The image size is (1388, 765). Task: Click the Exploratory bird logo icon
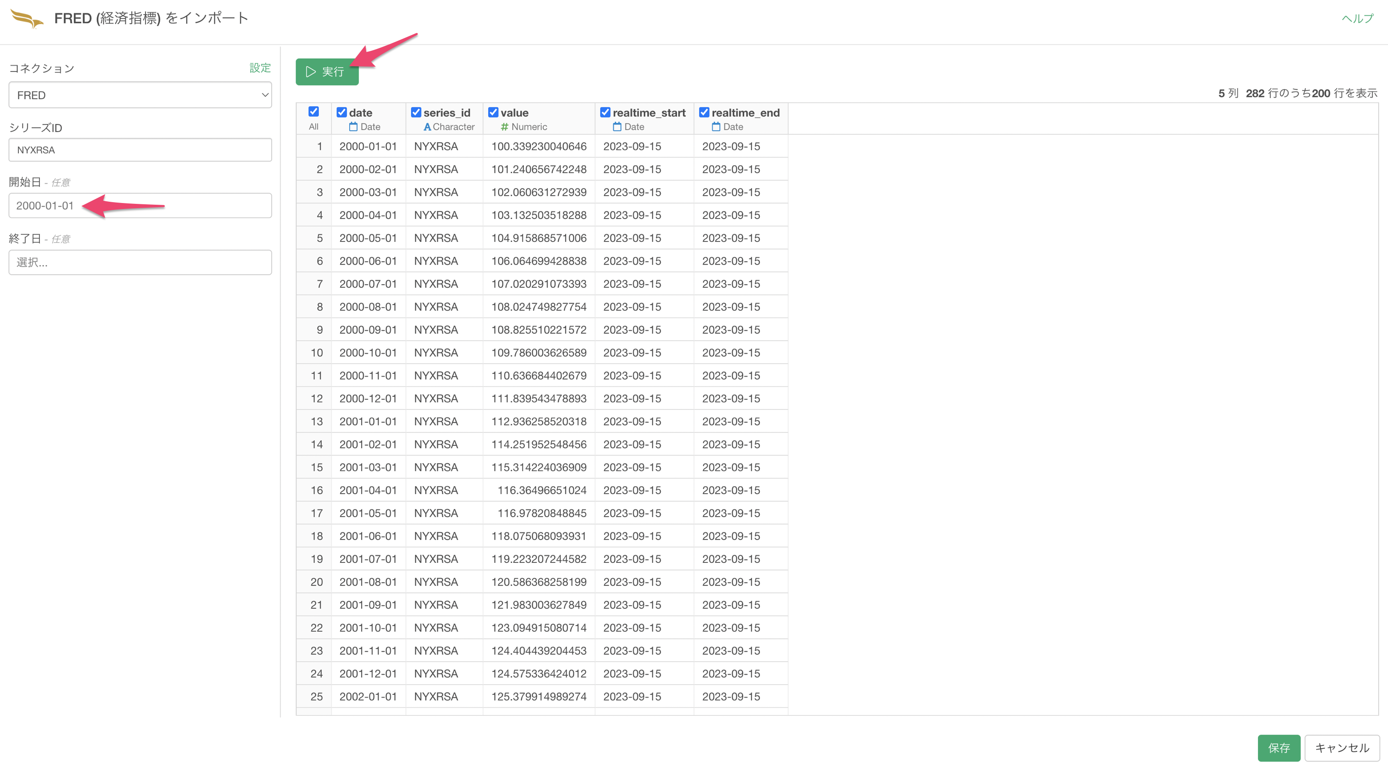click(27, 18)
